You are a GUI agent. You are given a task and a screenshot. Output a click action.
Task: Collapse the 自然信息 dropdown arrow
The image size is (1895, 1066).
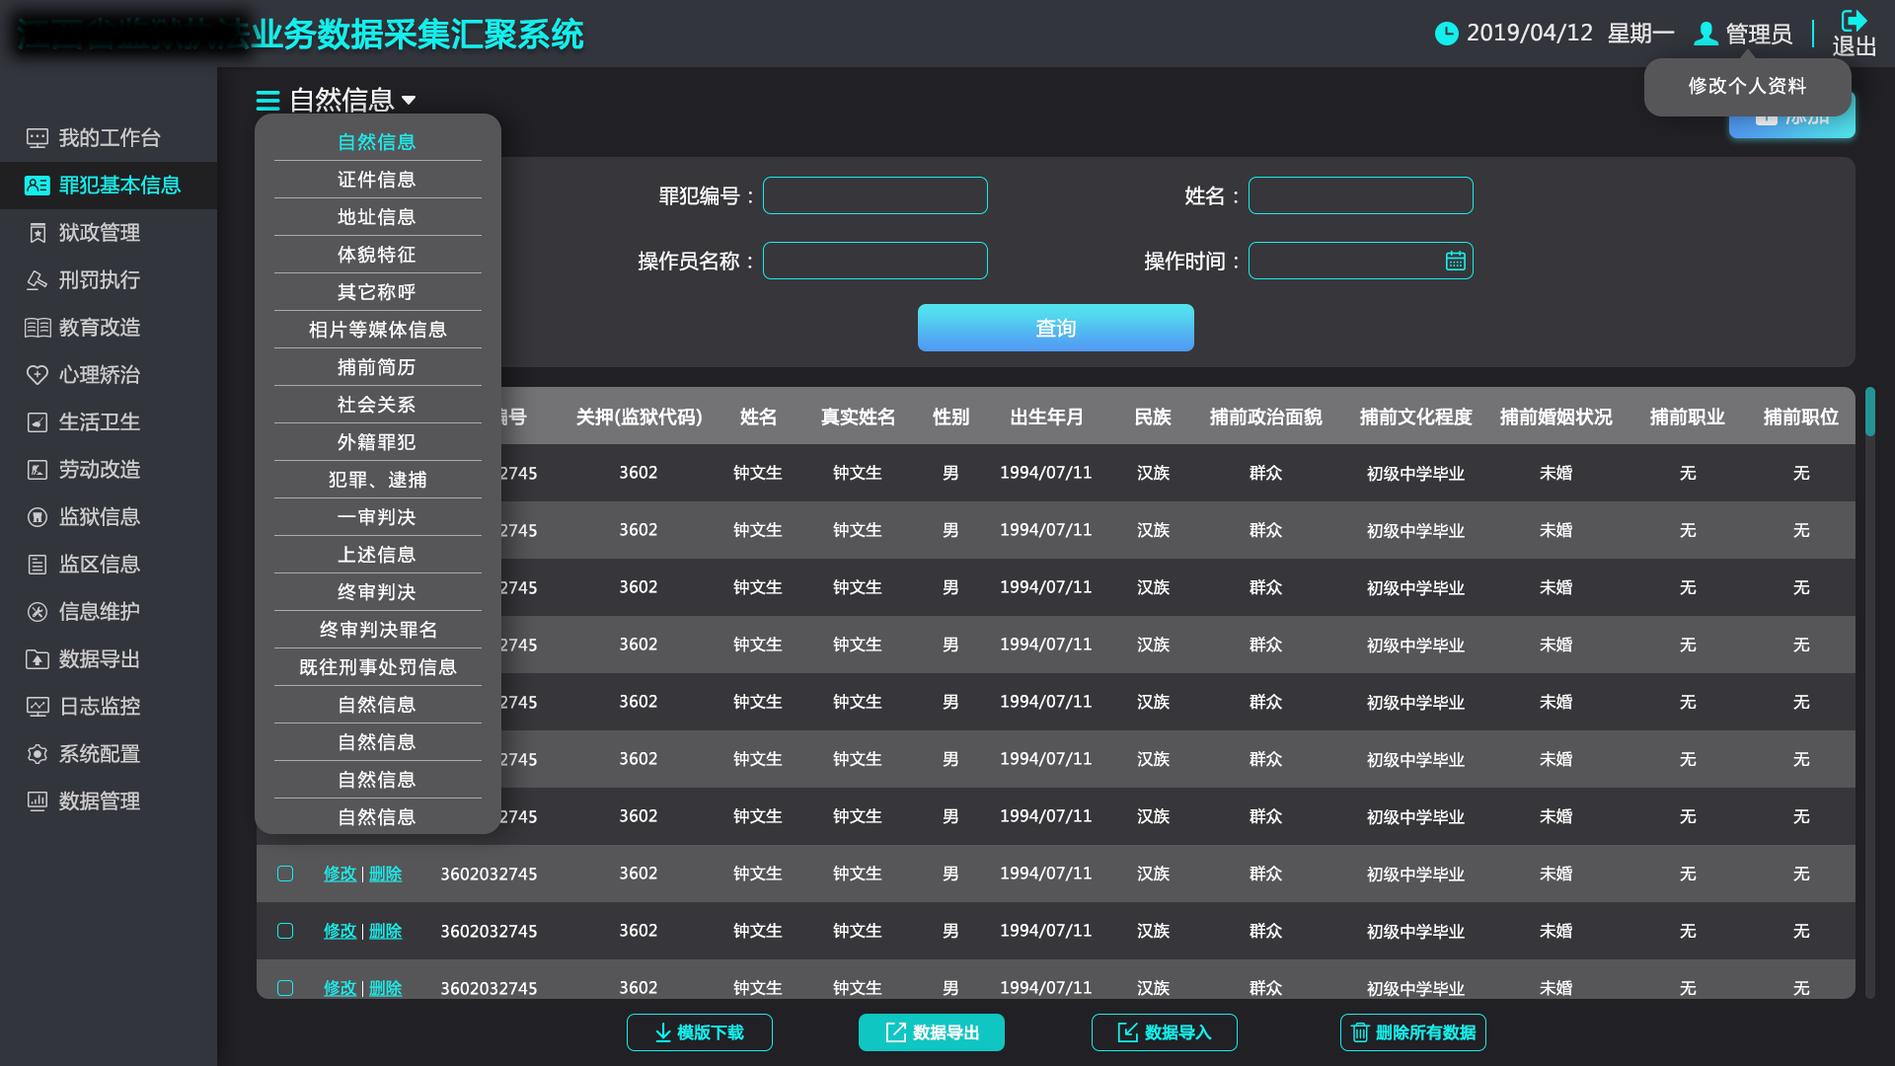[x=410, y=100]
